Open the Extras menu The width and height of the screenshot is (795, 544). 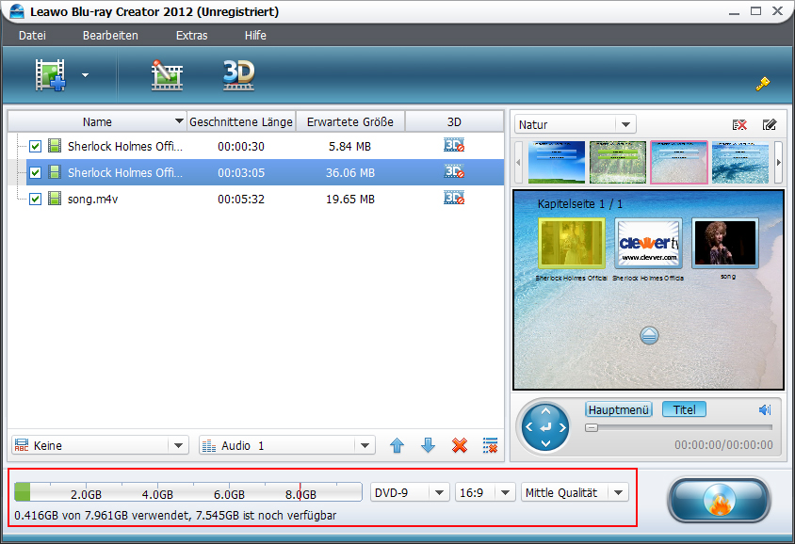[x=191, y=36]
